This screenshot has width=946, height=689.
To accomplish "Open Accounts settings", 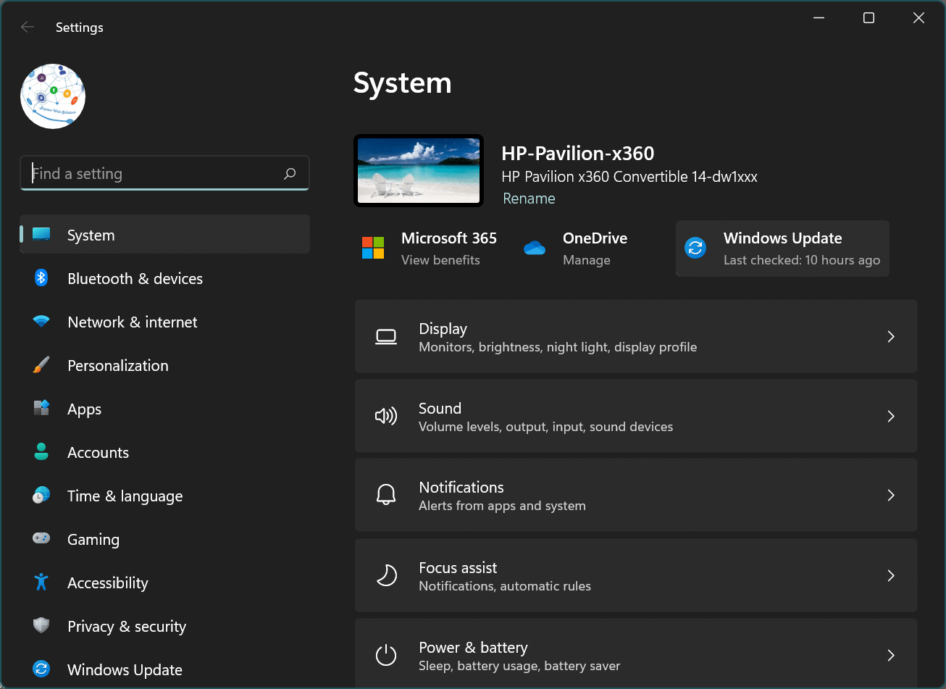I will (x=164, y=452).
